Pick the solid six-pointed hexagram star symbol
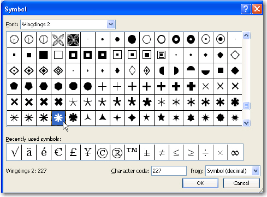The width and height of the screenshot is (267, 197). (x=191, y=118)
